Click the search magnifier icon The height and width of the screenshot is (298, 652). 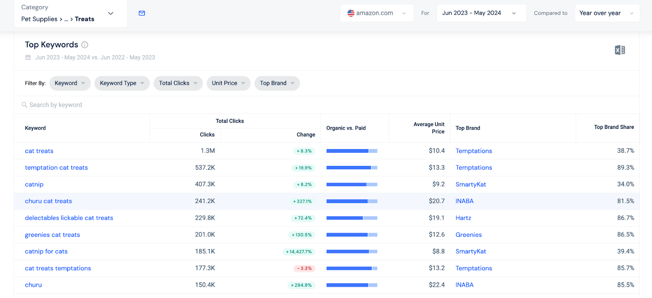click(x=24, y=105)
